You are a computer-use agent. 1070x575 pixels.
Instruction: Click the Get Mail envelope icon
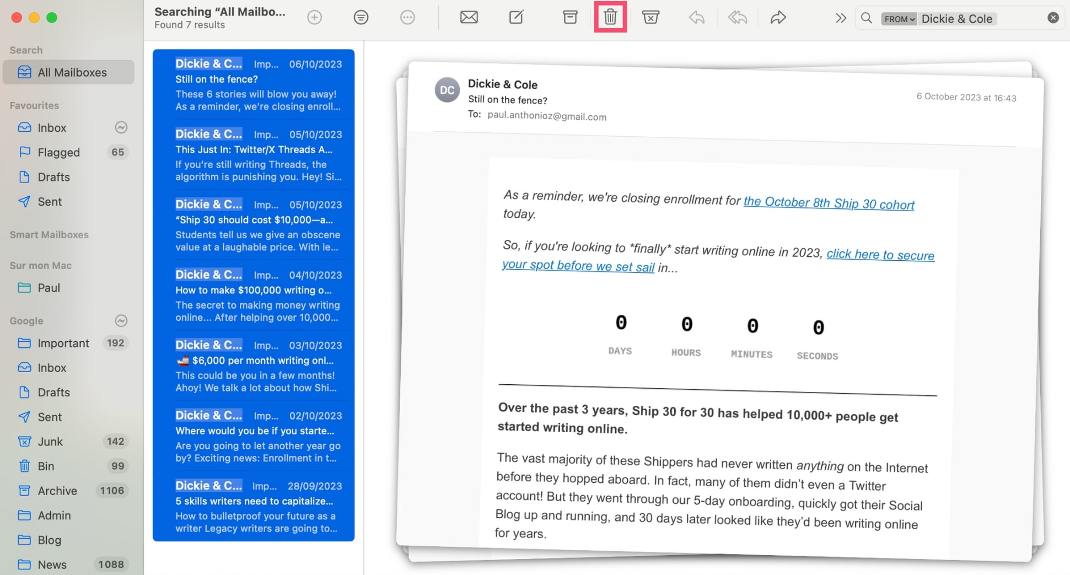(x=469, y=18)
